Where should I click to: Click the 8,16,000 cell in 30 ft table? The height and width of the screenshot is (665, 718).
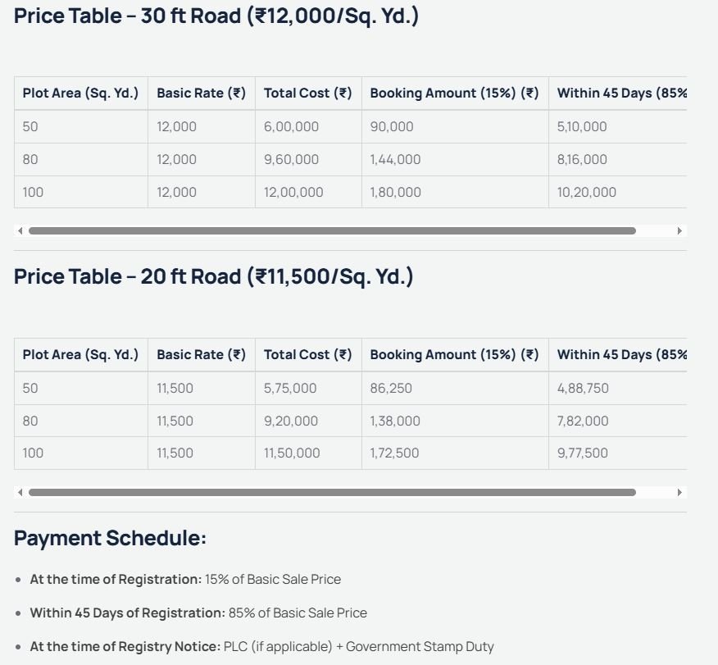pos(582,160)
